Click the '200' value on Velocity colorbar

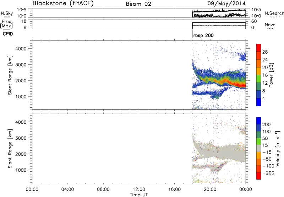[x=267, y=124]
